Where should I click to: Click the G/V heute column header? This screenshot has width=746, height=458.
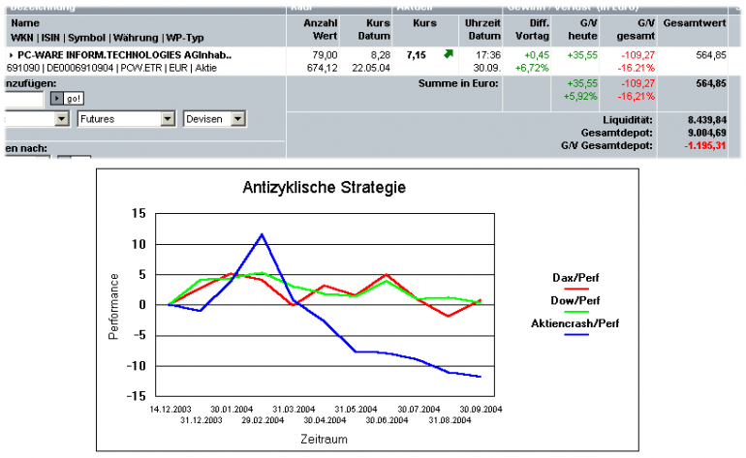point(583,29)
